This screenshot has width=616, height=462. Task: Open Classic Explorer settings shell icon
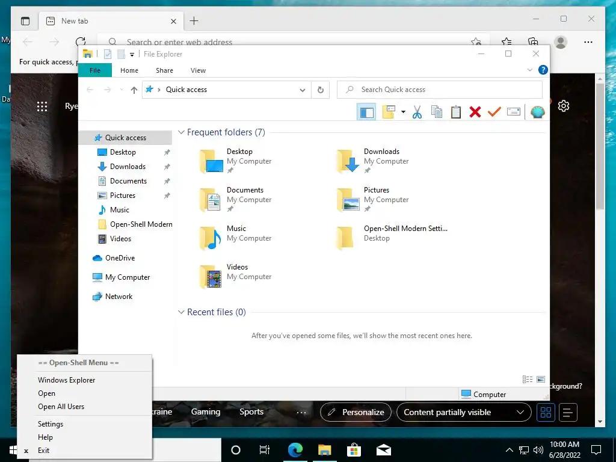pos(537,112)
